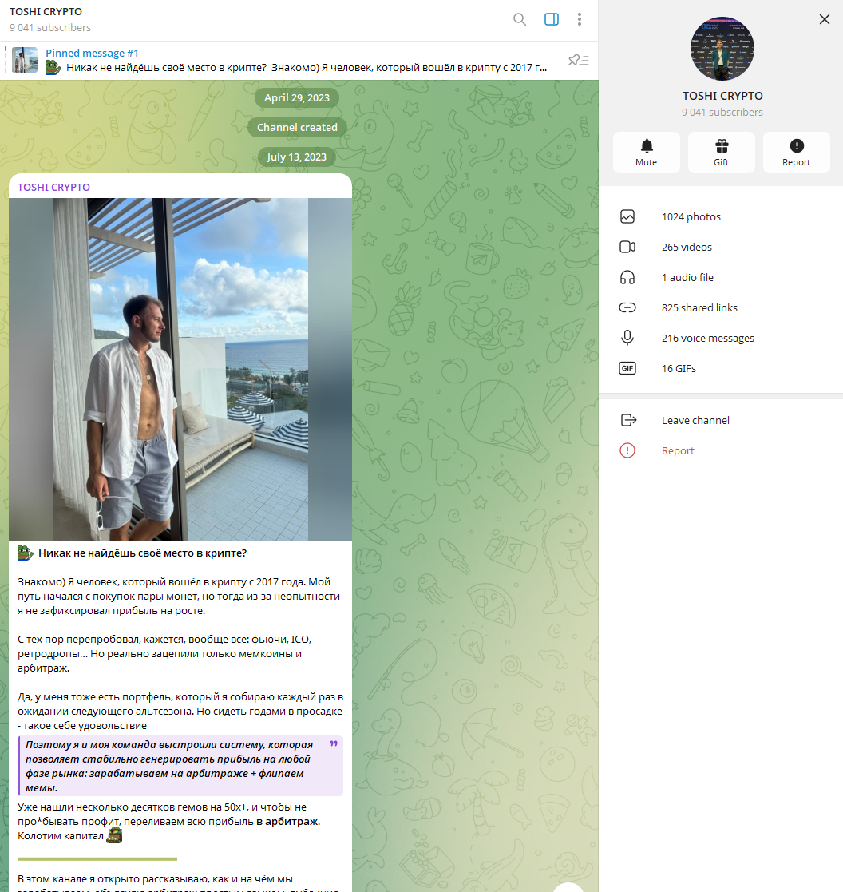
Task: Click Leave channel
Action: click(695, 421)
